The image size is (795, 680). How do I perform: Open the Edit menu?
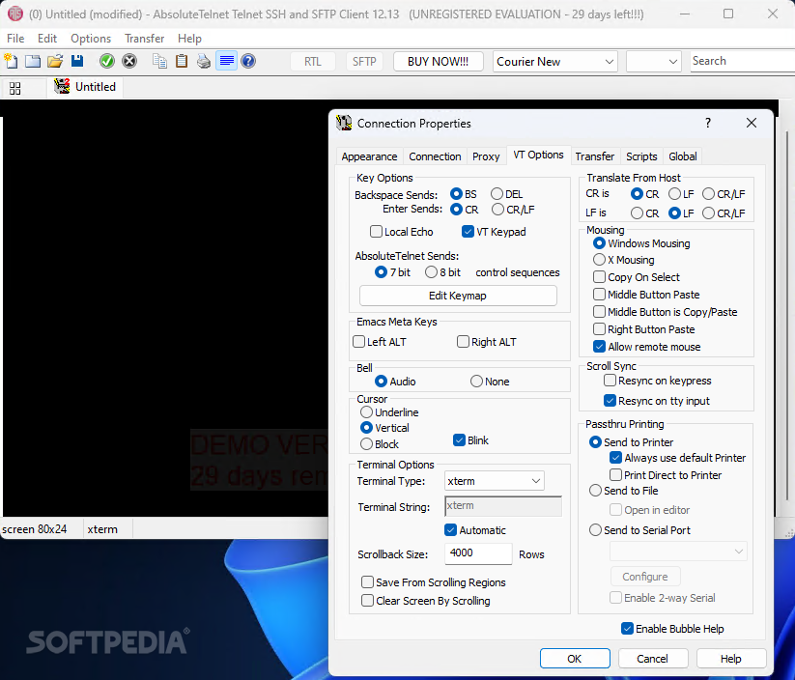(47, 39)
